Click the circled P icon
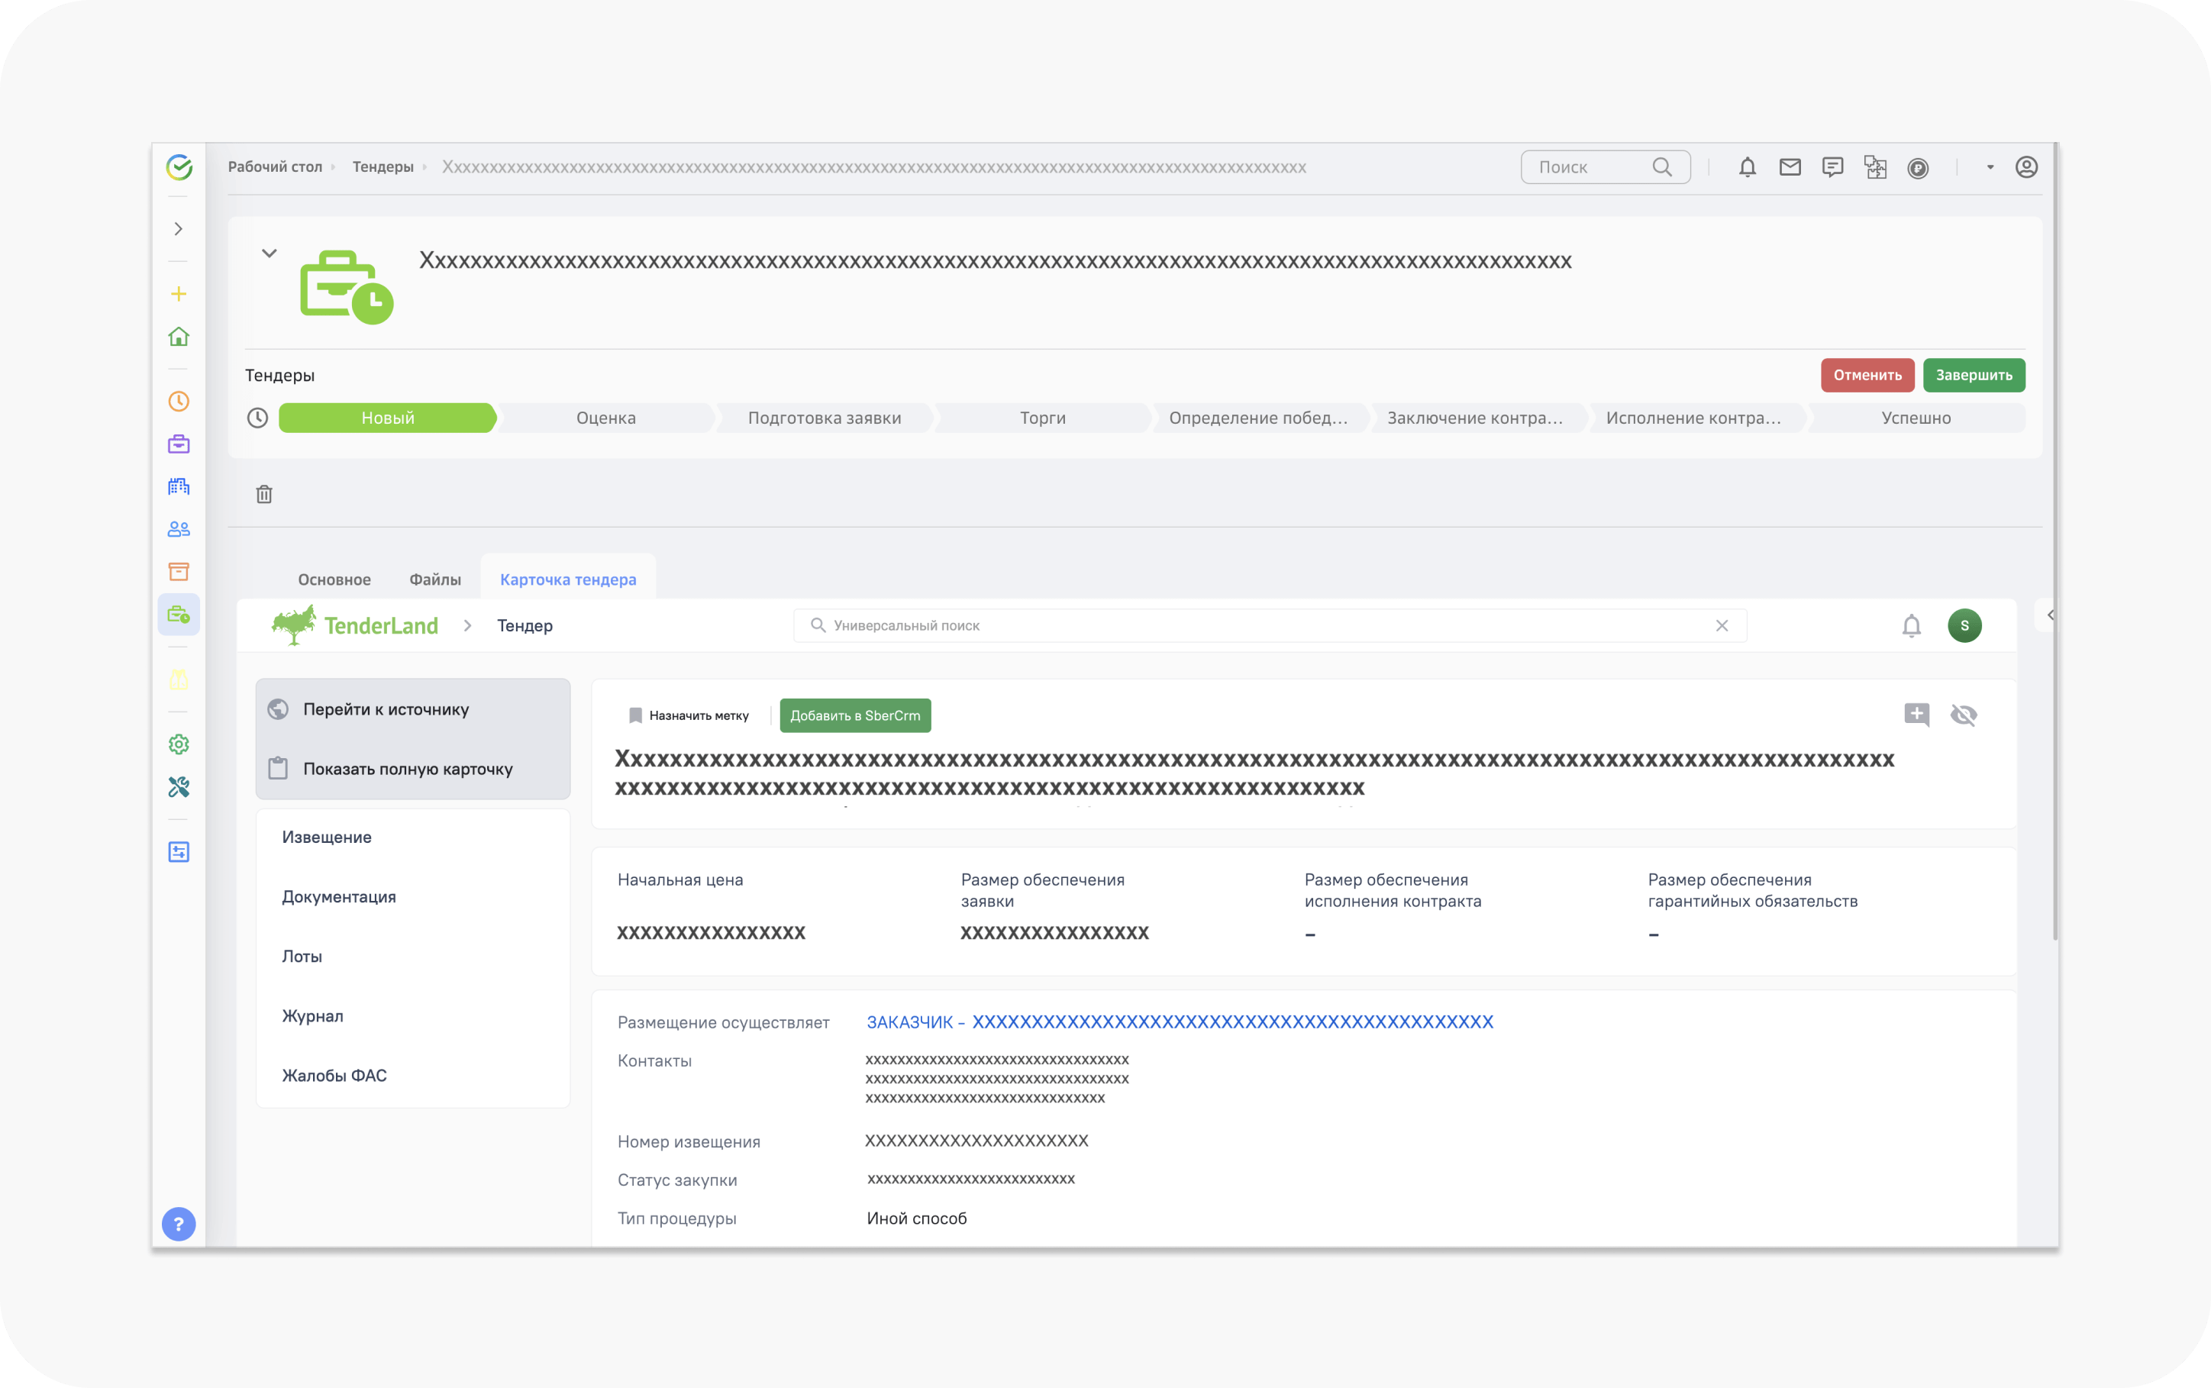The height and width of the screenshot is (1388, 2211). pyautogui.click(x=1919, y=168)
